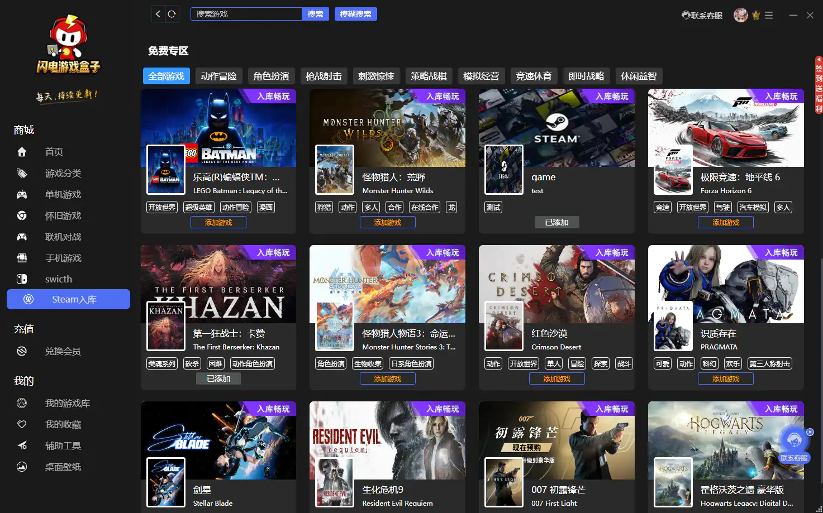Click the 搜索 button
The image size is (823, 513).
pos(315,14)
